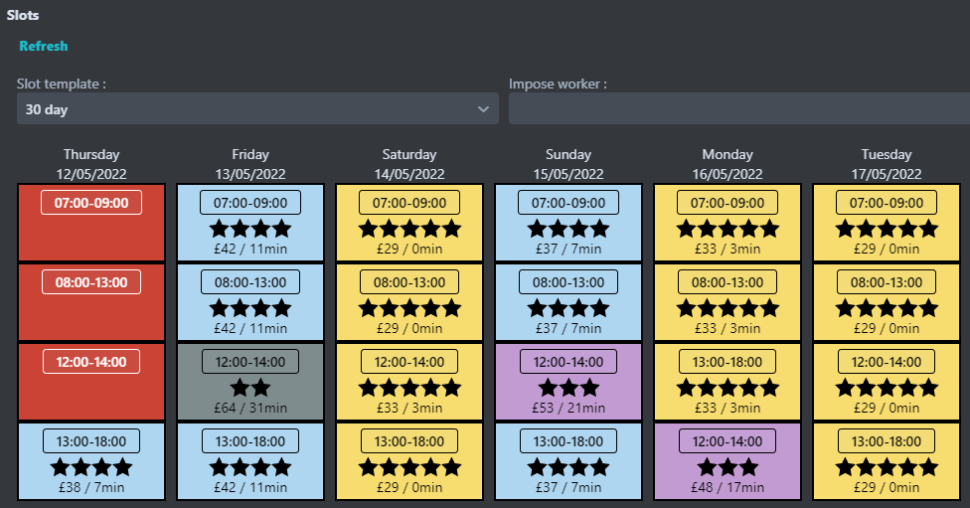Choose Sunday 07:00-09:00 slot
This screenshot has height=508, width=970.
click(x=568, y=223)
